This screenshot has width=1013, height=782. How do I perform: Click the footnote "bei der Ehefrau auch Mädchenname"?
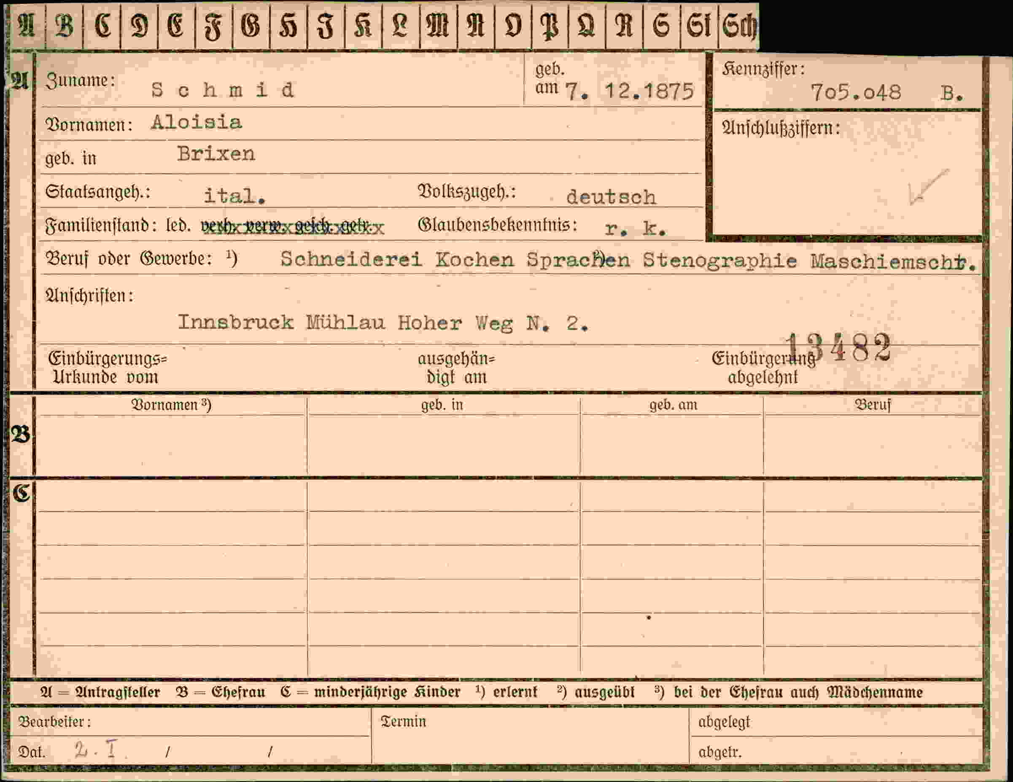(798, 692)
